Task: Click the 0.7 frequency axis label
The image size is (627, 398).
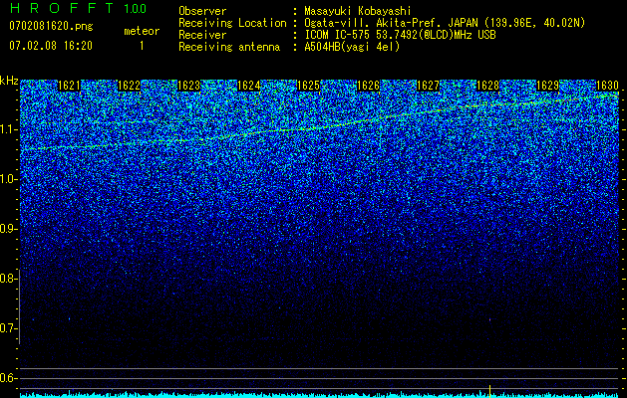Action: coord(7,328)
